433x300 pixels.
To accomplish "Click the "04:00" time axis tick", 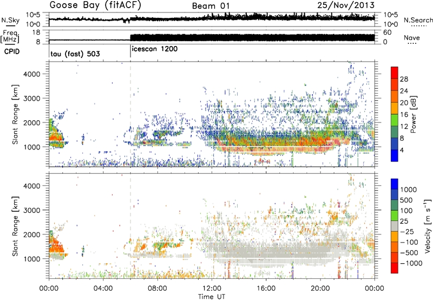I will coord(103,289).
